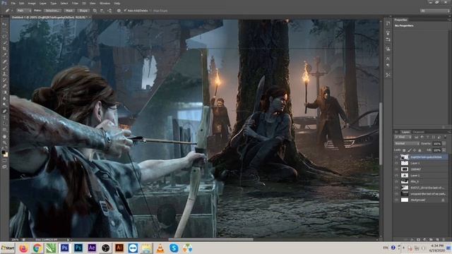Viewport: 452px width, 254px height.
Task: Click the layer Opacity value field
Action: click(437, 143)
